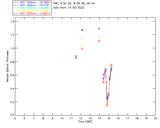This screenshot has height=128, width=160.
Task: Click the 16 hour x-axis label
Action: point(118,118)
